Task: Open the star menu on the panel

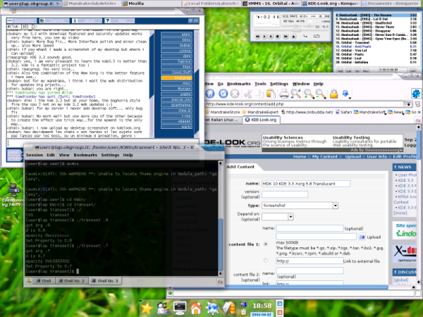Action: pos(147,308)
